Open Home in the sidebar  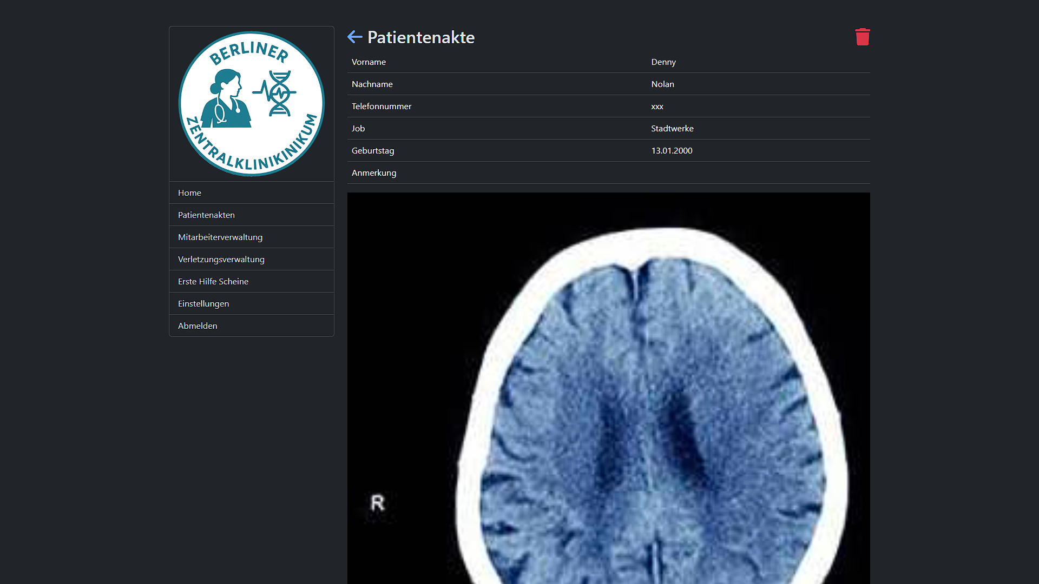point(252,193)
